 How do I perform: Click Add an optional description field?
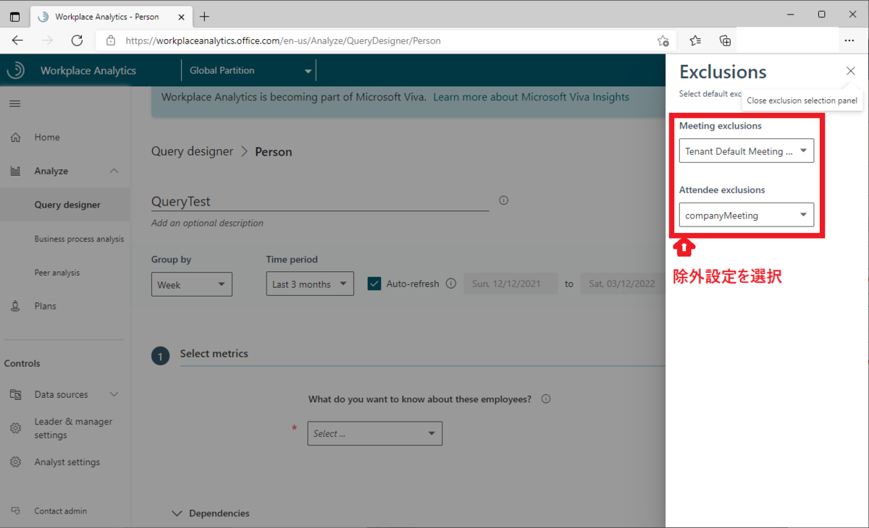pos(207,223)
